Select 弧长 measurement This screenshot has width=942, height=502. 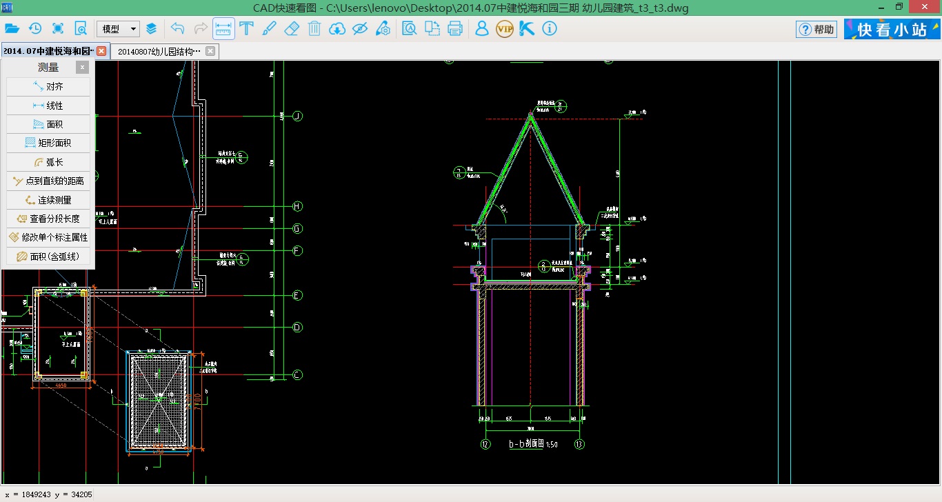click(48, 162)
